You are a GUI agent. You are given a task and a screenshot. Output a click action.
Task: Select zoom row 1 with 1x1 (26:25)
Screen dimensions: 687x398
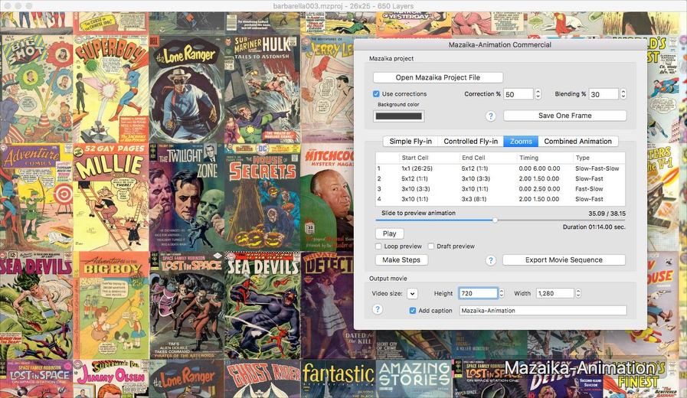tap(500, 168)
